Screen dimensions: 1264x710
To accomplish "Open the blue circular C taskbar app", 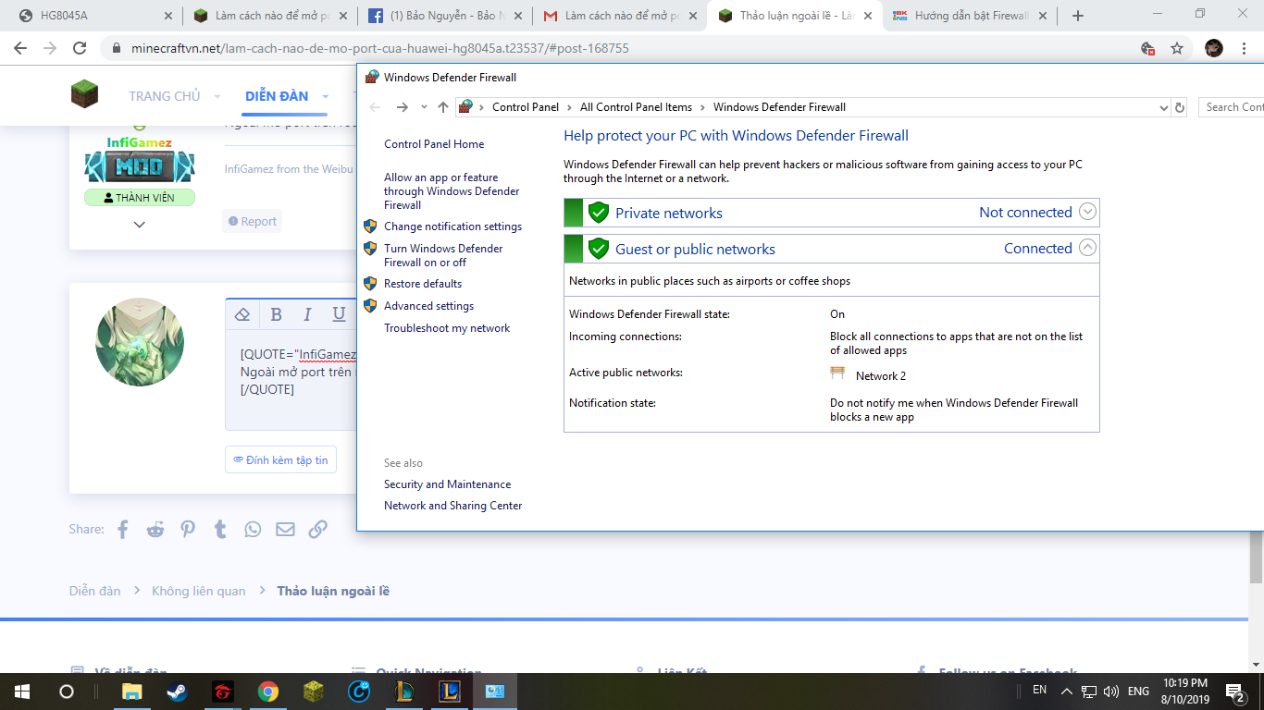I will 358,691.
